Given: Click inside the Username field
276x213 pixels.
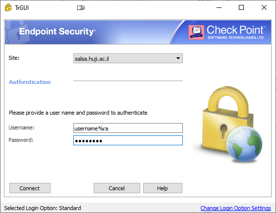Looking at the screenshot, I should pyautogui.click(x=128, y=128).
